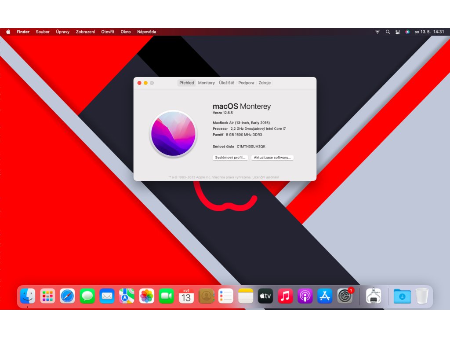Click the Verze 12.6.5 text
Image resolution: width=450 pixels, height=338 pixels.
point(223,113)
